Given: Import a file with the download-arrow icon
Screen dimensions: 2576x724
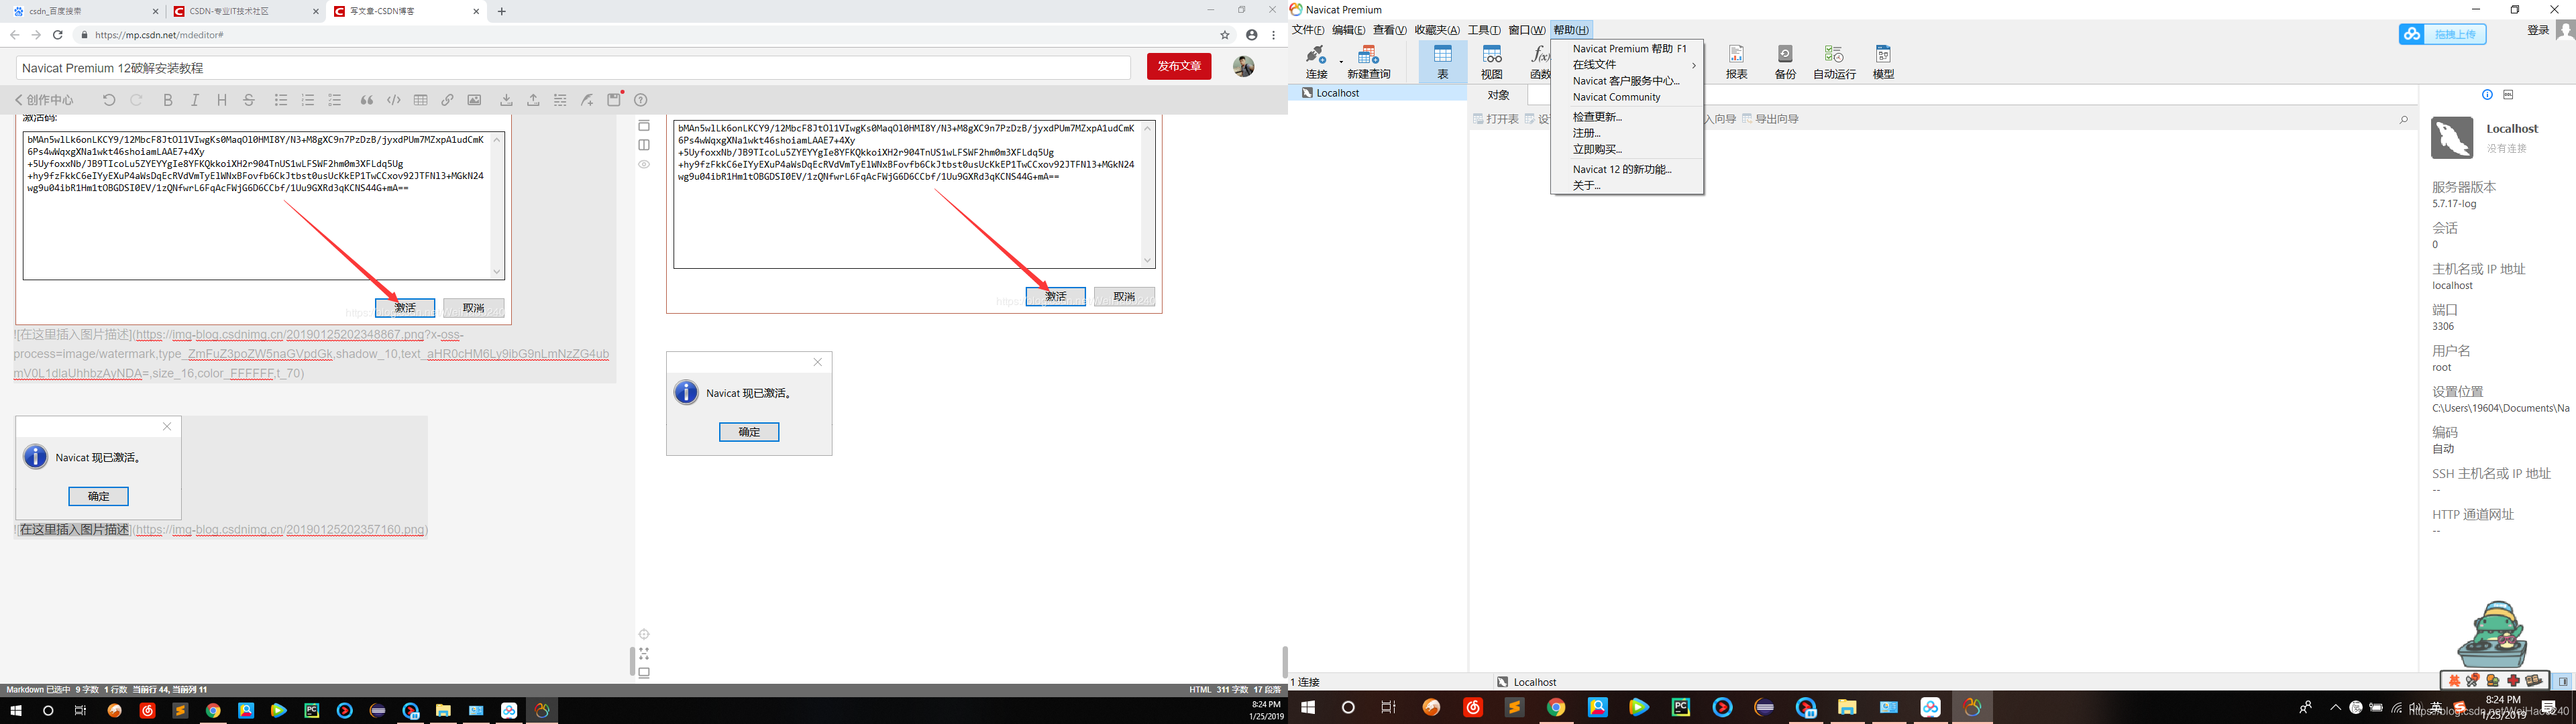Looking at the screenshot, I should pos(506,100).
